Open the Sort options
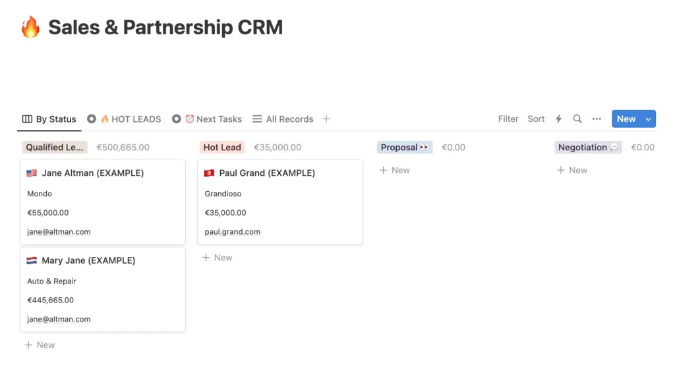 click(536, 119)
